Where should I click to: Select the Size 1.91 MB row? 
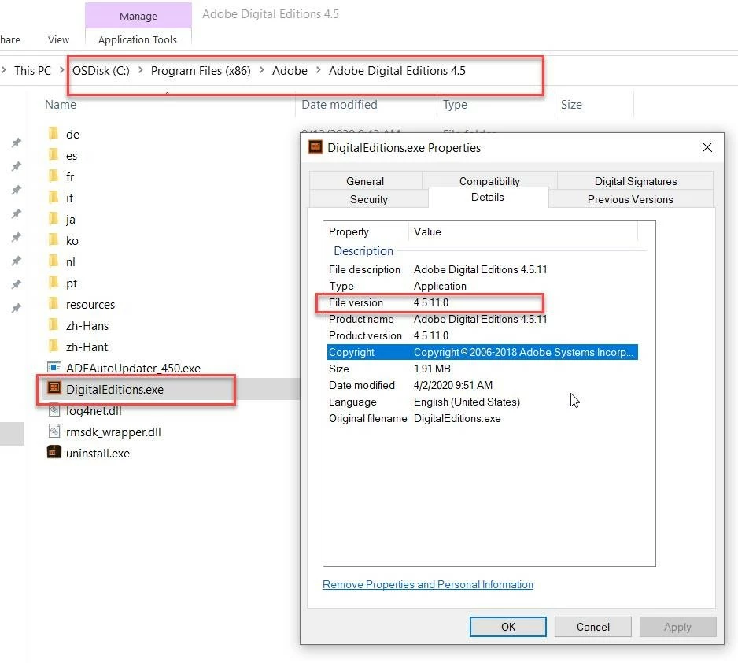[482, 369]
